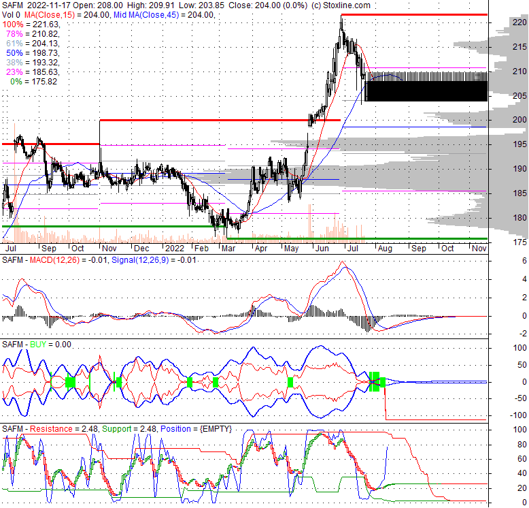Click the Jul label at axis start
The image size is (529, 508).
pyautogui.click(x=11, y=249)
